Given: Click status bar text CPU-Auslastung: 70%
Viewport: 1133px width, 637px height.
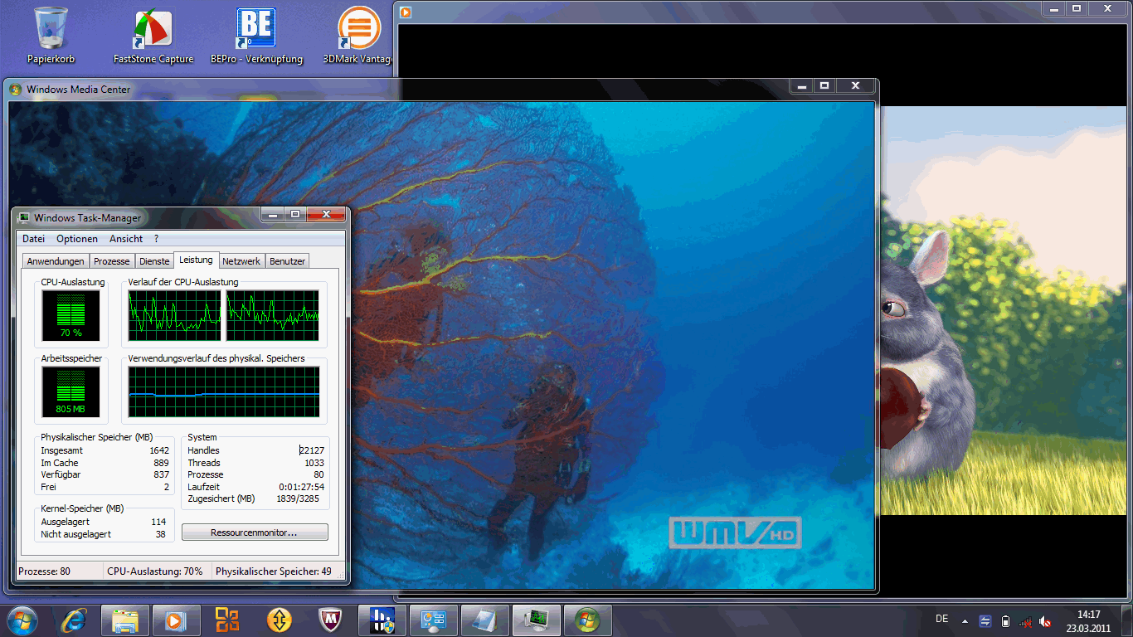Looking at the screenshot, I should pos(155,571).
